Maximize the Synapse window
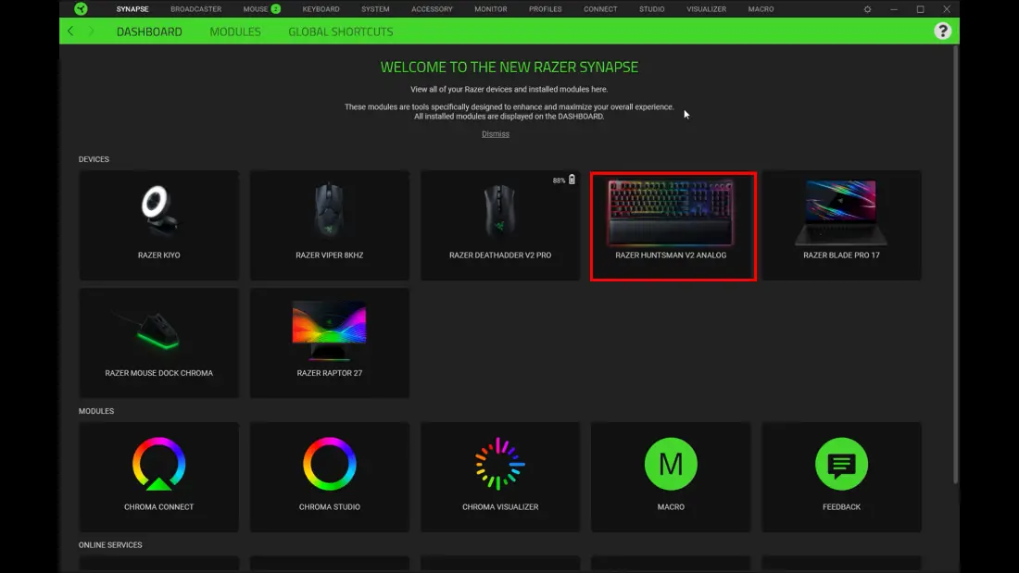The image size is (1019, 573). pos(920,9)
